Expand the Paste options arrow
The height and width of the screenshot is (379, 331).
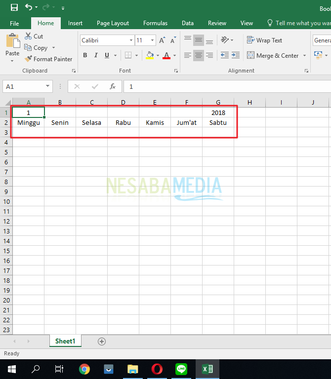(12, 61)
